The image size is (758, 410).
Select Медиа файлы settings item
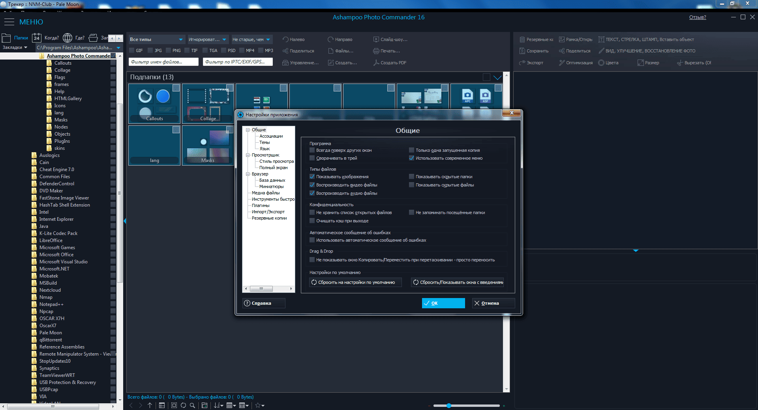[x=266, y=193]
